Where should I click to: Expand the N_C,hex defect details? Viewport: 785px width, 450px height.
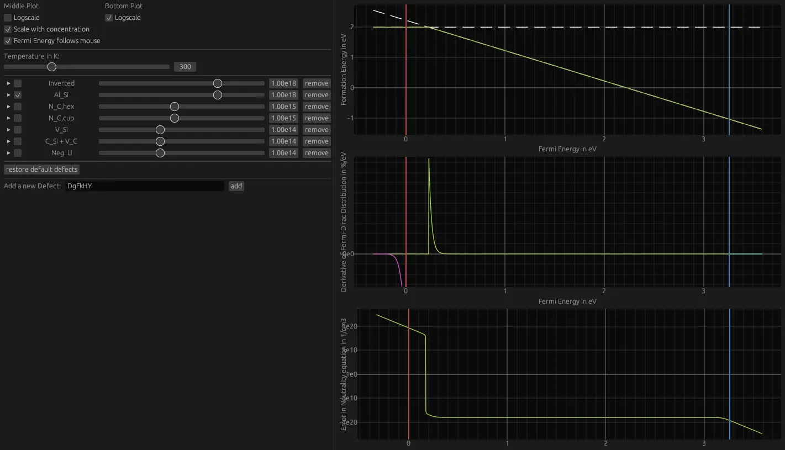click(8, 106)
